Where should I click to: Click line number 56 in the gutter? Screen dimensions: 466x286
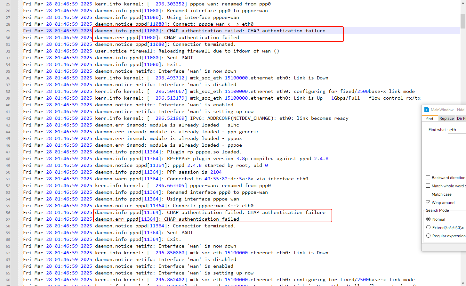click(x=8, y=213)
